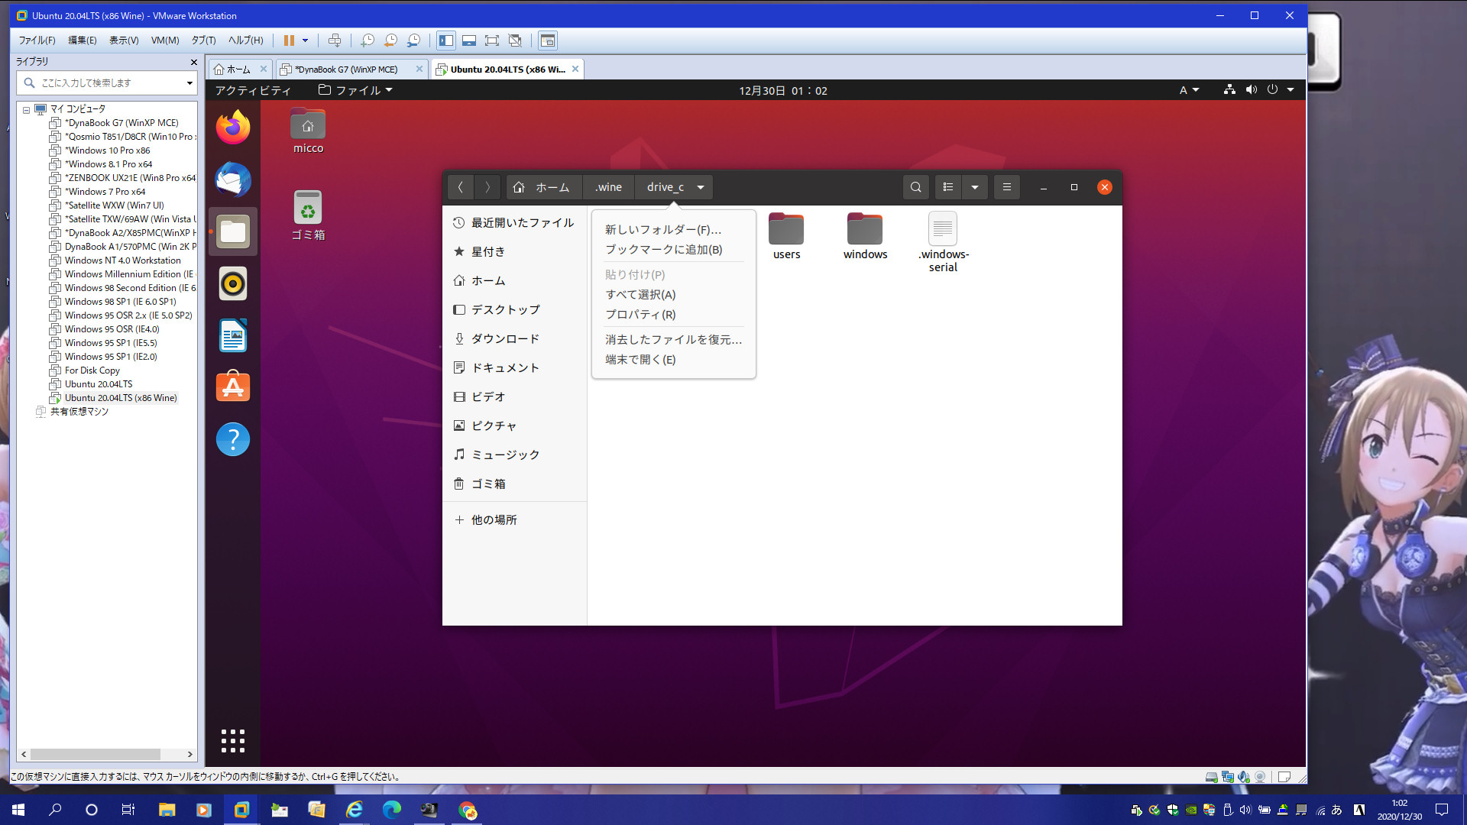1467x825 pixels.
Task: Close the Ubuntu 20.04LTS tab with its X
Action: point(575,69)
